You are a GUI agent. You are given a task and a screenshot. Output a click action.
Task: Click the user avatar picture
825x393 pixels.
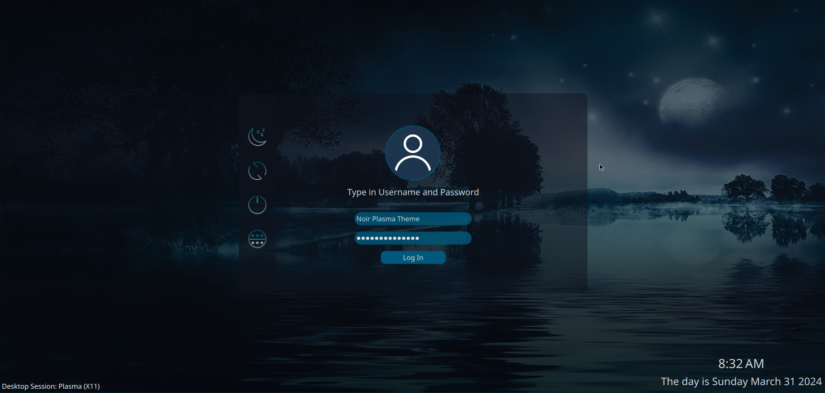[413, 153]
